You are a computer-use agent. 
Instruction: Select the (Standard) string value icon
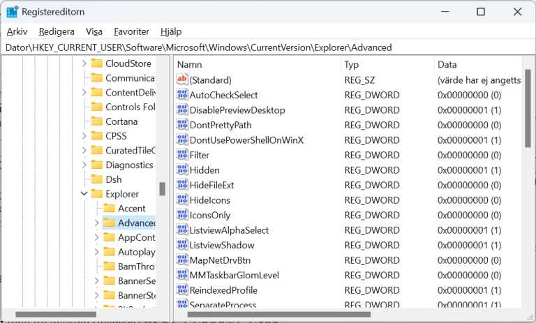pyautogui.click(x=182, y=80)
